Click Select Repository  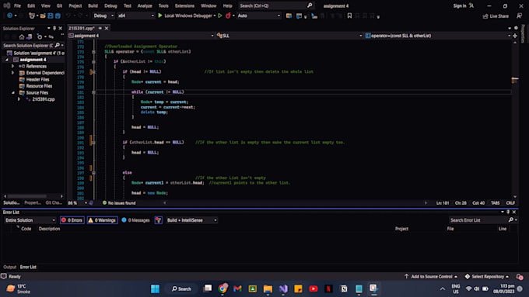(x=487, y=277)
